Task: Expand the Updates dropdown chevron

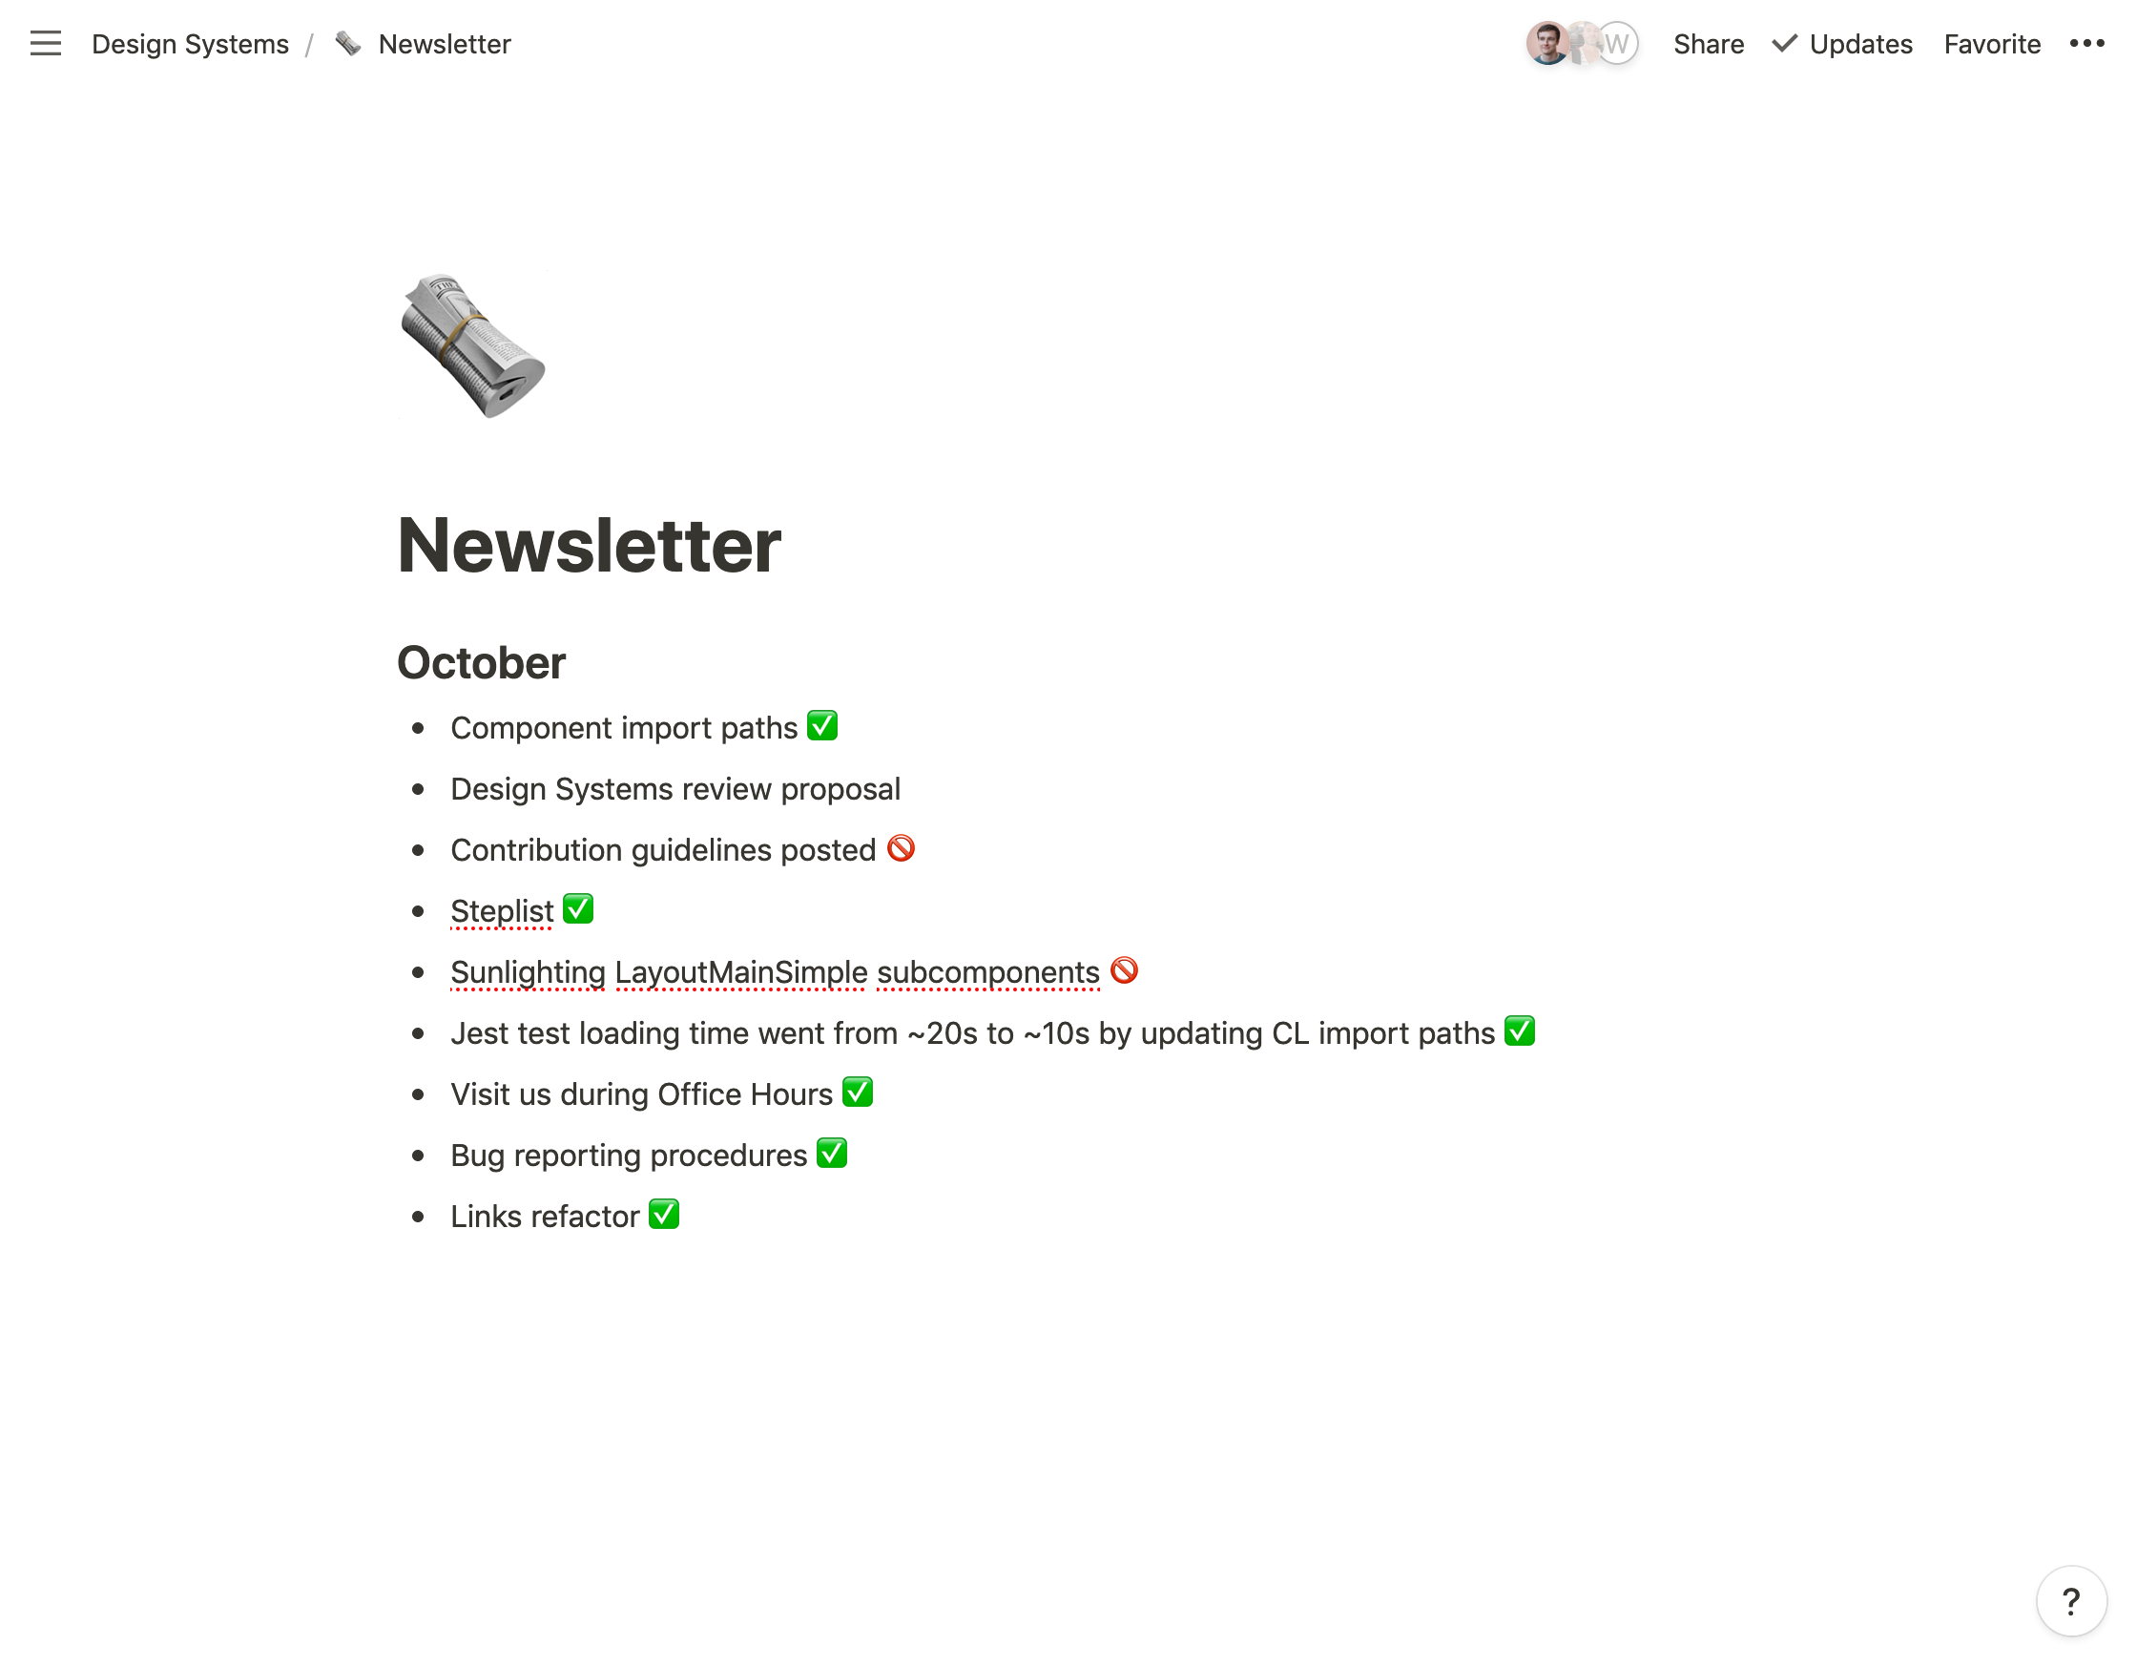Action: (1781, 45)
